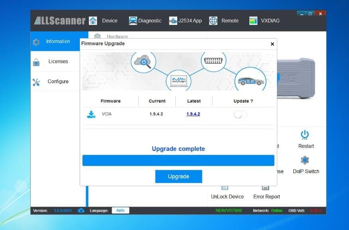The image size is (349, 230).
Task: Click the Restart label
Action: (x=306, y=146)
